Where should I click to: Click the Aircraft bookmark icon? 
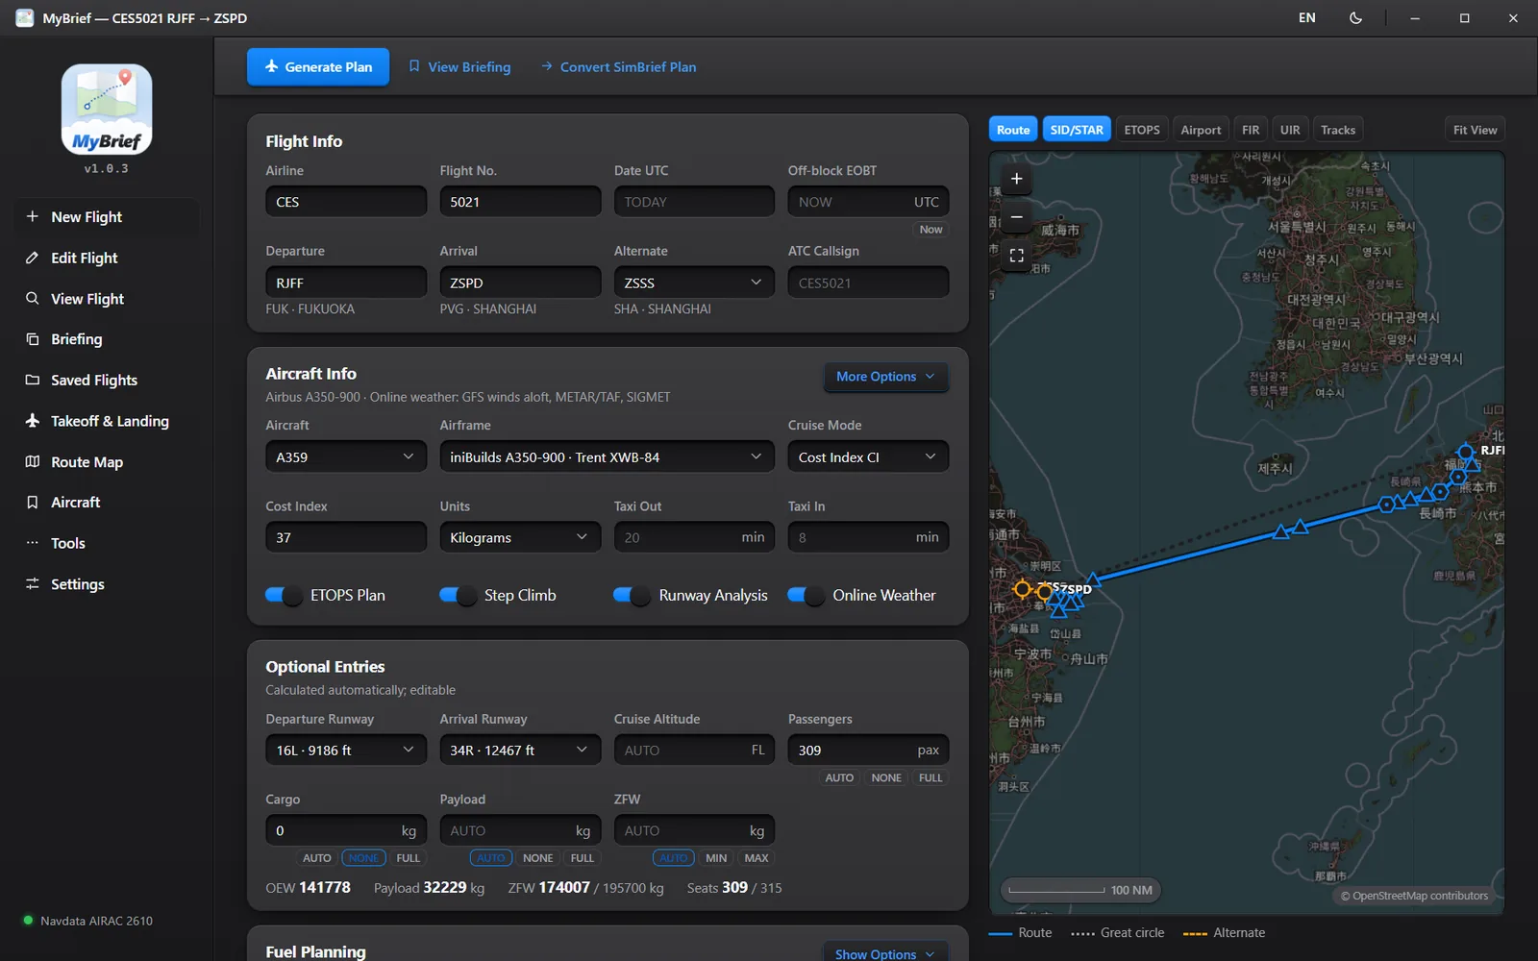point(33,502)
